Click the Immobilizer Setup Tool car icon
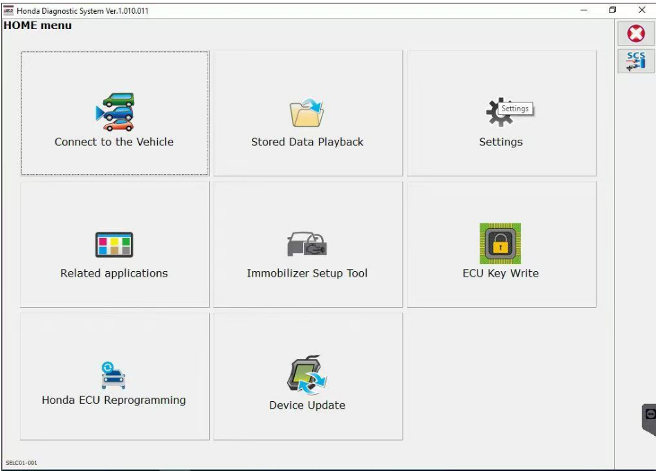 click(307, 244)
